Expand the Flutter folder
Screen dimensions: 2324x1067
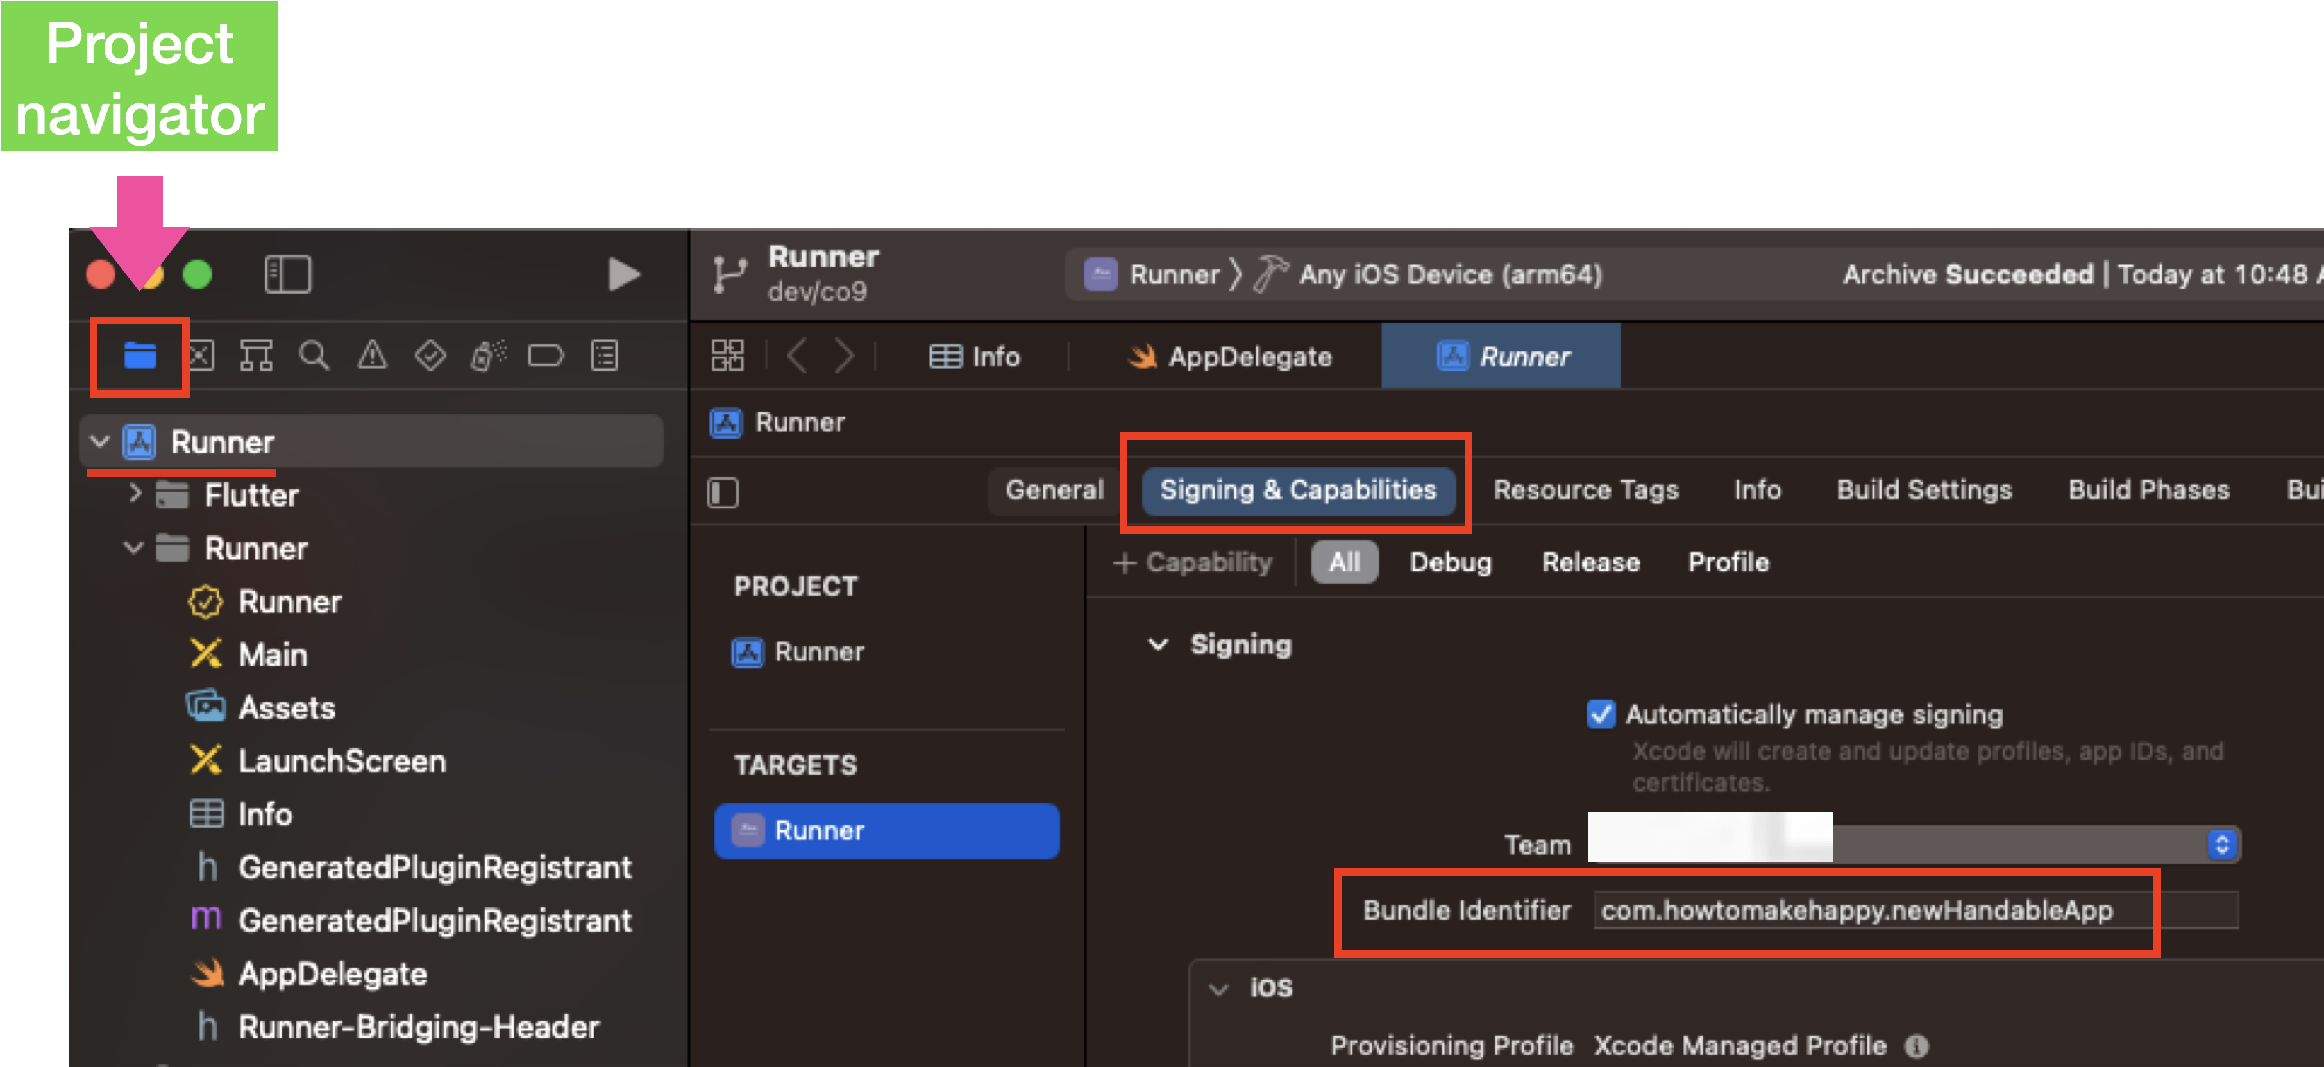point(135,493)
